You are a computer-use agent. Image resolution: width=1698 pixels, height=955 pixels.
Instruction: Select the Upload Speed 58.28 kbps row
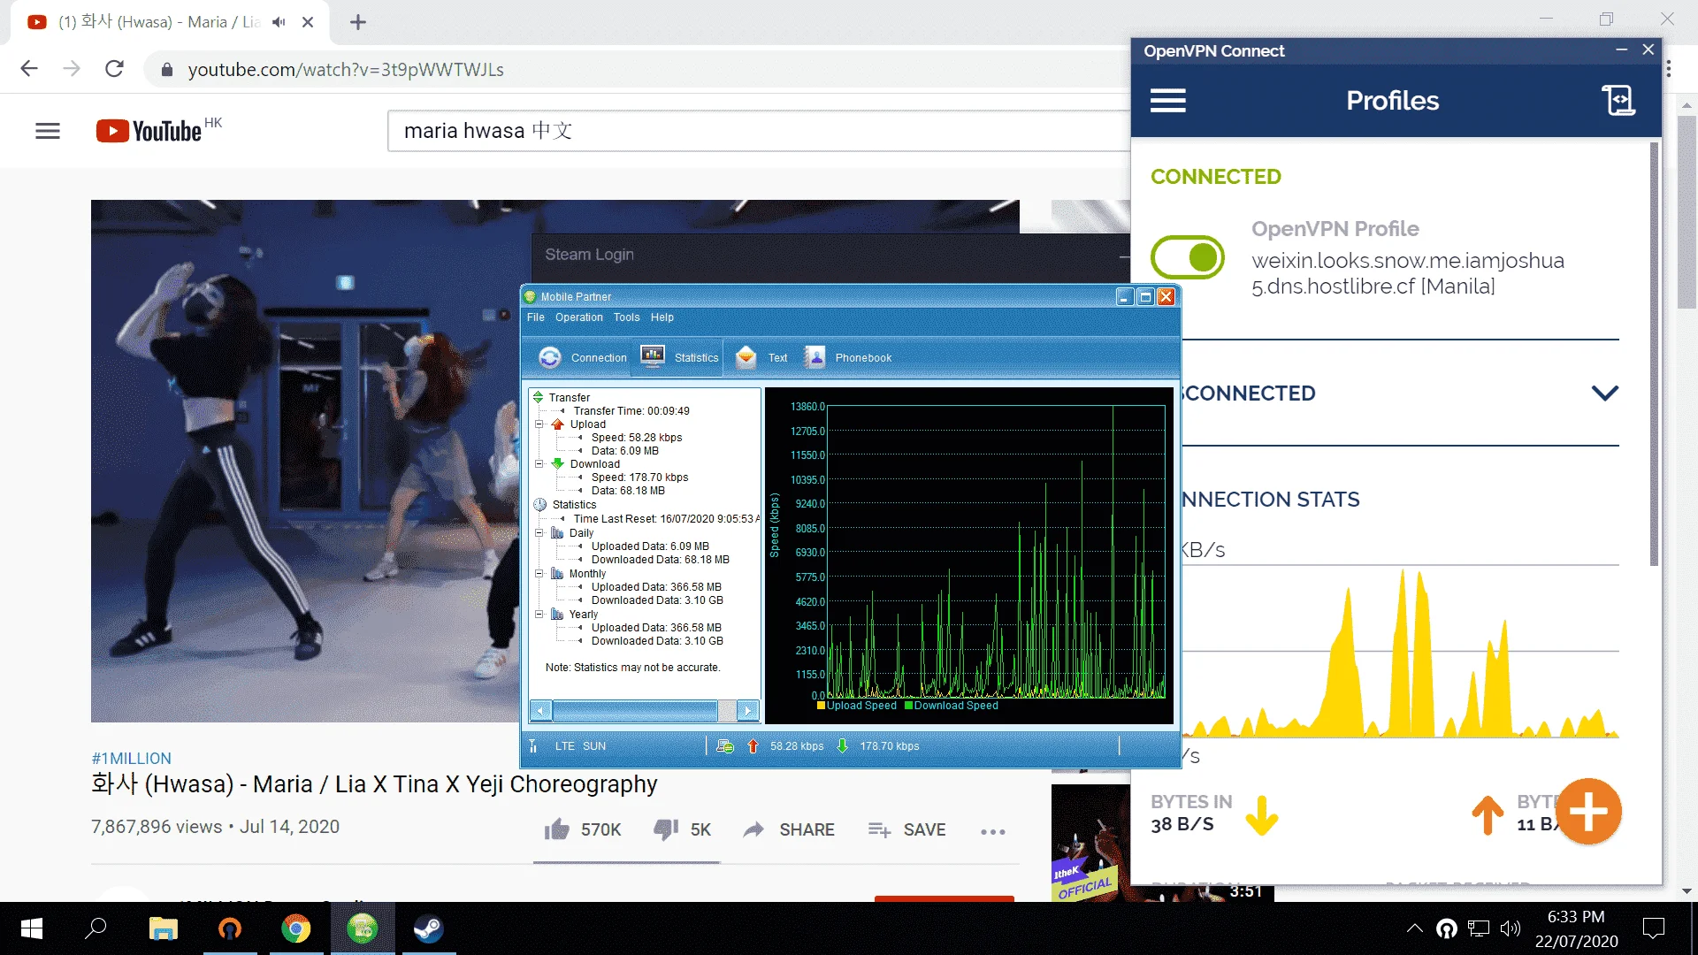pos(637,438)
